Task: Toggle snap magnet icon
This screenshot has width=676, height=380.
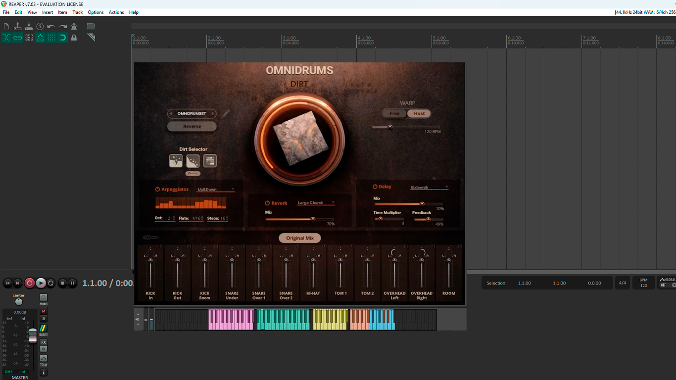Action: [63, 38]
